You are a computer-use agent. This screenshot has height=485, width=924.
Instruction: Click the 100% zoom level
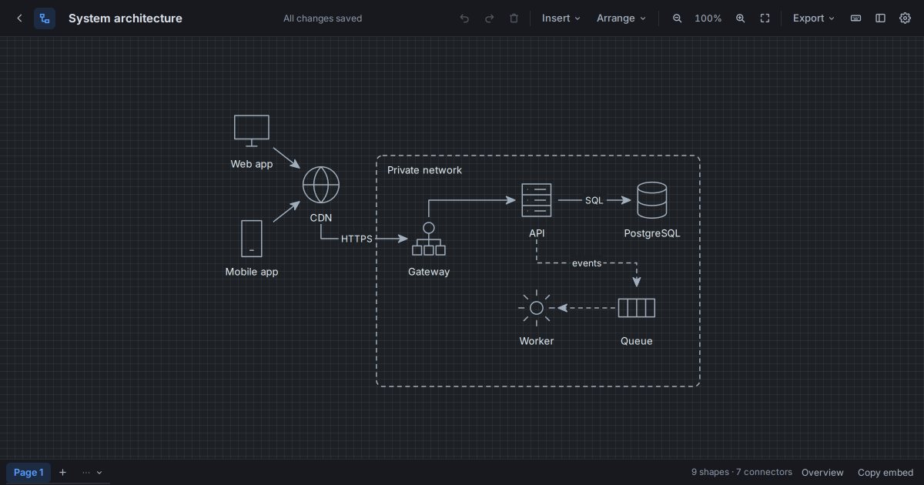pos(708,18)
